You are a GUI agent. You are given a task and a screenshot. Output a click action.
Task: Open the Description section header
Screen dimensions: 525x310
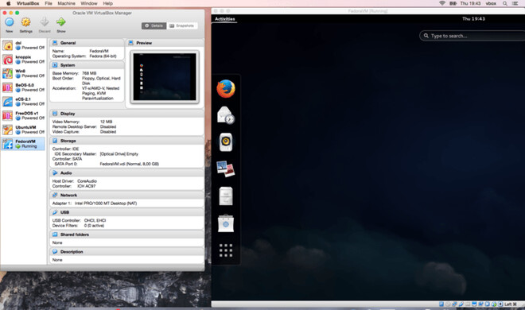(x=72, y=252)
